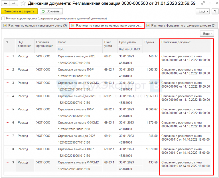Click КБК 18210202010061010160 in row 5
219x178 pixels.
tap(74, 116)
